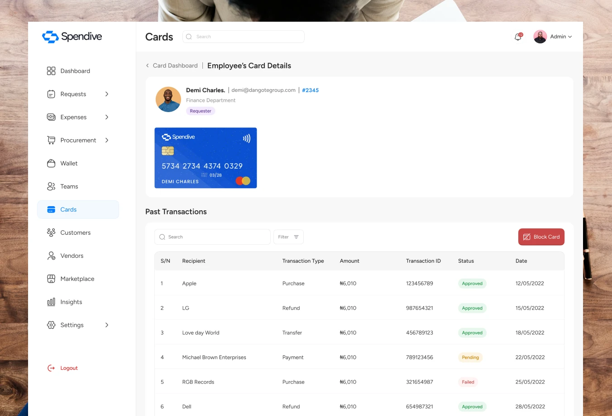The height and width of the screenshot is (416, 612).
Task: Open Wallet from the sidebar
Action: click(69, 163)
